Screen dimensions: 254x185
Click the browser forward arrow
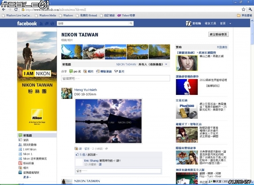[10, 10]
